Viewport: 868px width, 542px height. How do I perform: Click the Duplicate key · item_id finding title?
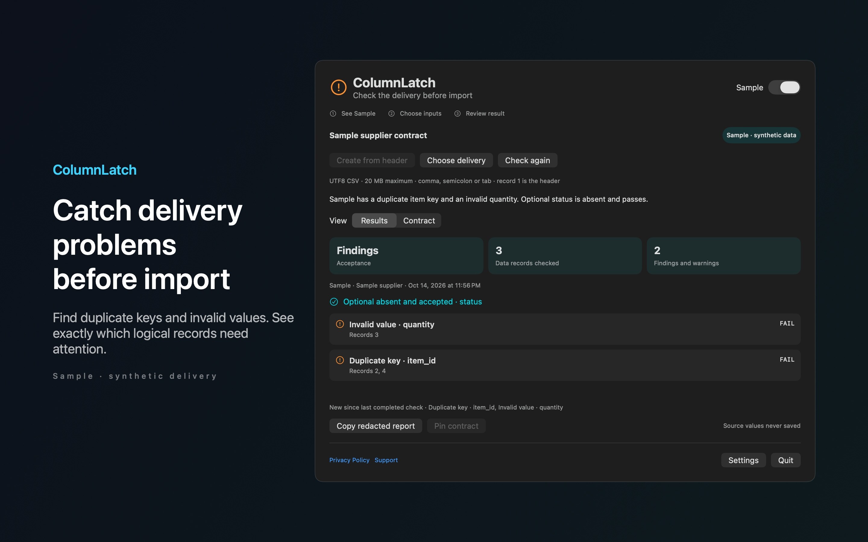tap(392, 361)
